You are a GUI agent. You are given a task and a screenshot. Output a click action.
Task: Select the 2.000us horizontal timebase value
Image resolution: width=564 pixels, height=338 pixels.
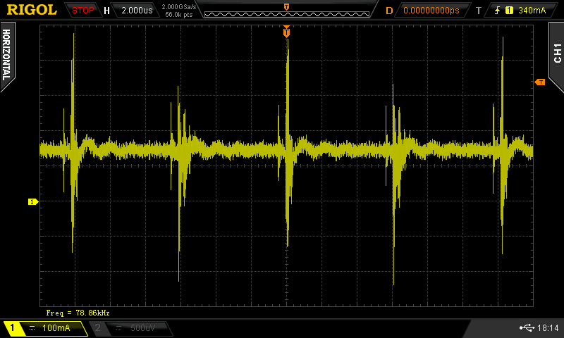137,11
